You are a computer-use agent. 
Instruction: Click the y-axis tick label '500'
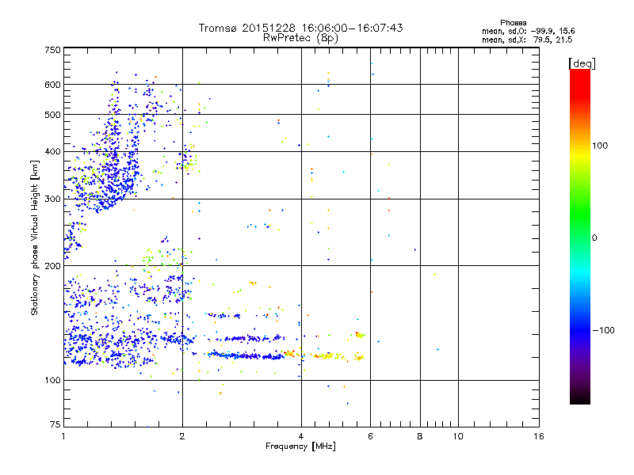pyautogui.click(x=52, y=115)
